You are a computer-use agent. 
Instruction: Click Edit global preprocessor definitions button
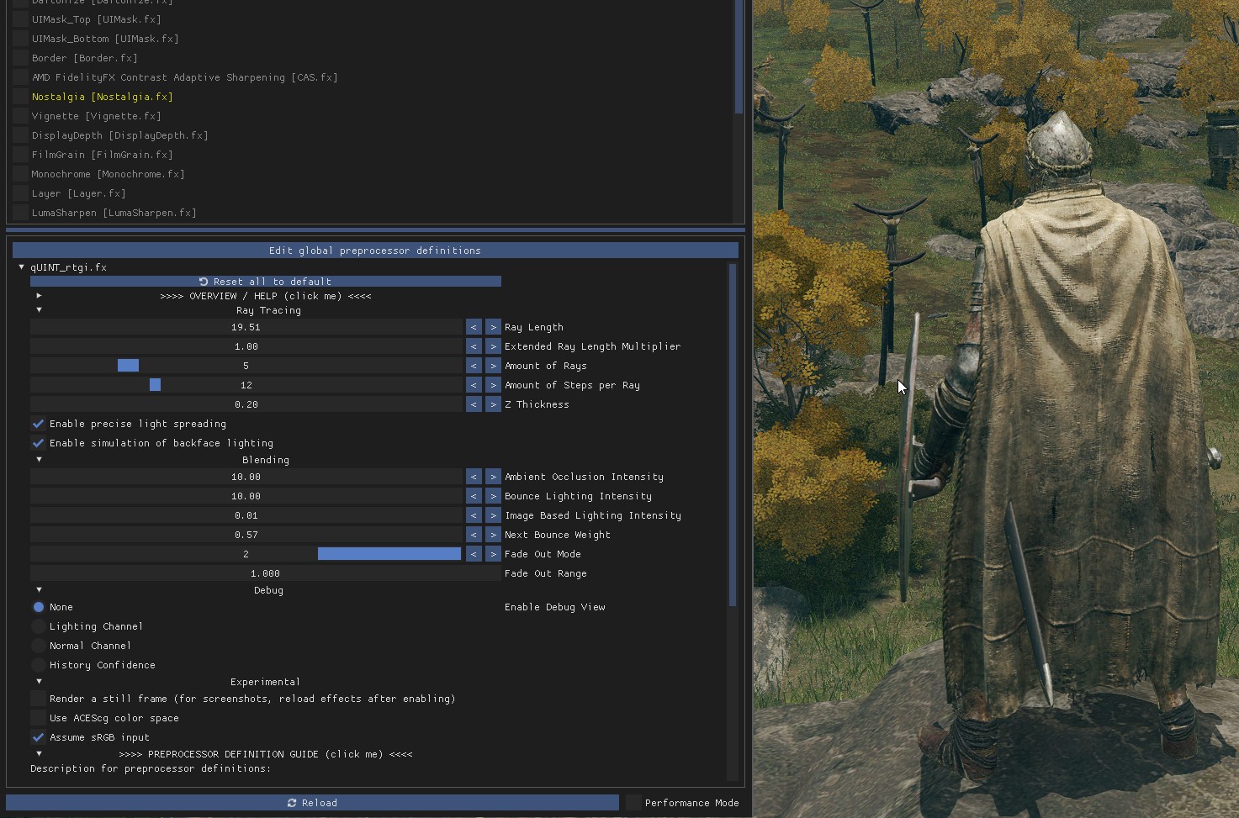coord(375,251)
